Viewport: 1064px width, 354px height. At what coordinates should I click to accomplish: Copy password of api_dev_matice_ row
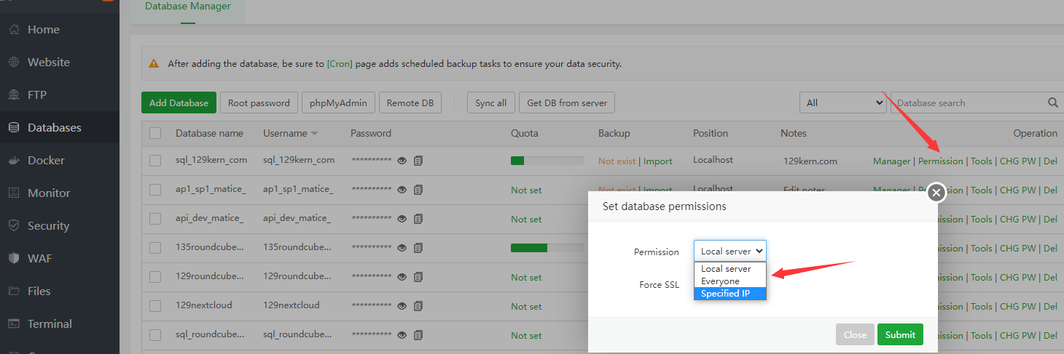click(x=418, y=219)
